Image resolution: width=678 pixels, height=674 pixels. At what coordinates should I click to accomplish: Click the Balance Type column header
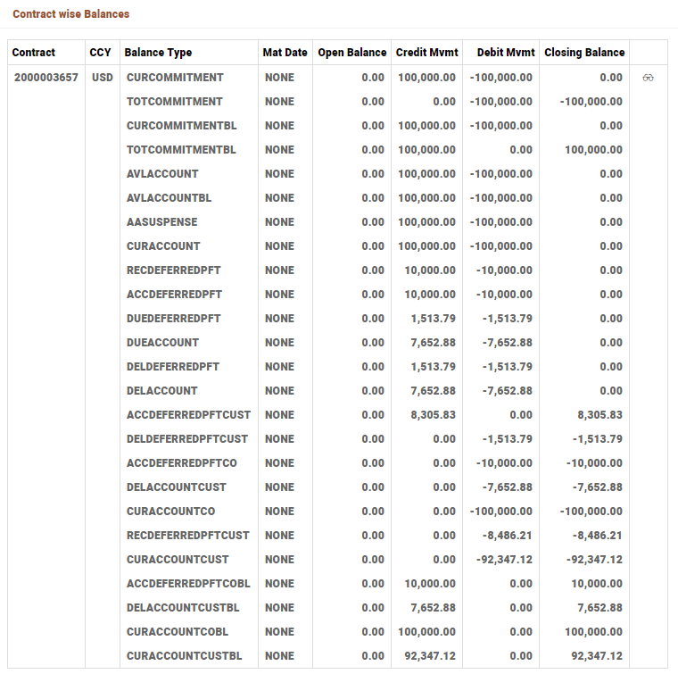(x=158, y=53)
